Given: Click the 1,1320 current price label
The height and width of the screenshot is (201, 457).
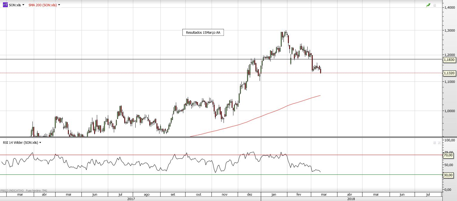Looking at the screenshot, I should click(x=449, y=73).
